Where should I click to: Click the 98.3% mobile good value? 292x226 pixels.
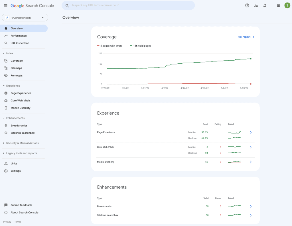click(x=205, y=132)
